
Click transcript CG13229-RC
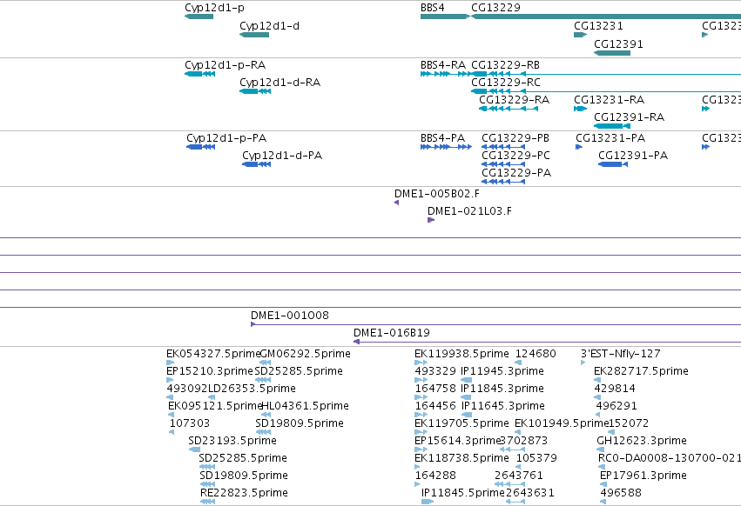point(606,91)
